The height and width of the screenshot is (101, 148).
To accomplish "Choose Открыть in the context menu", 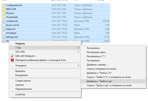I will pos(45,44).
